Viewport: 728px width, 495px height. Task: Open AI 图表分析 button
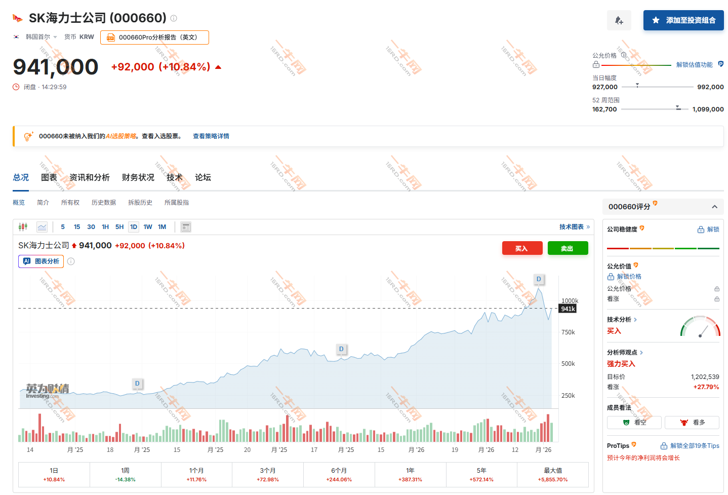[x=41, y=261]
